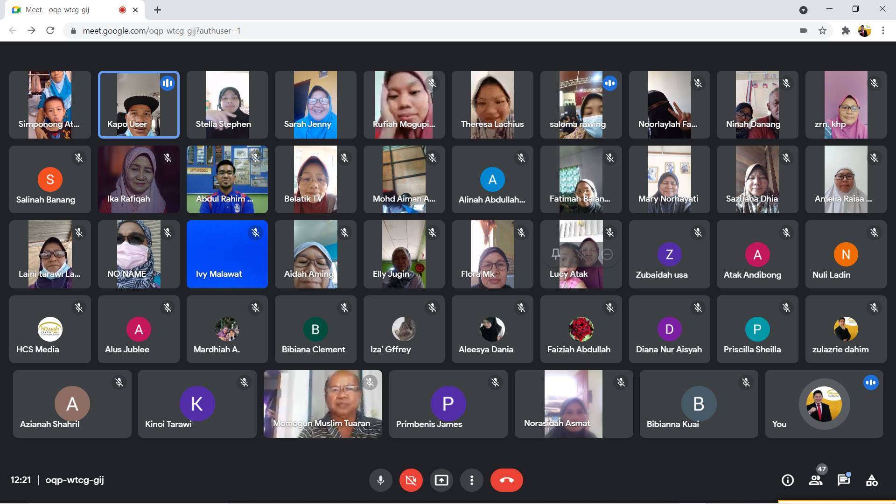The height and width of the screenshot is (504, 896).
Task: Click Present now screen share button
Action: click(x=441, y=480)
